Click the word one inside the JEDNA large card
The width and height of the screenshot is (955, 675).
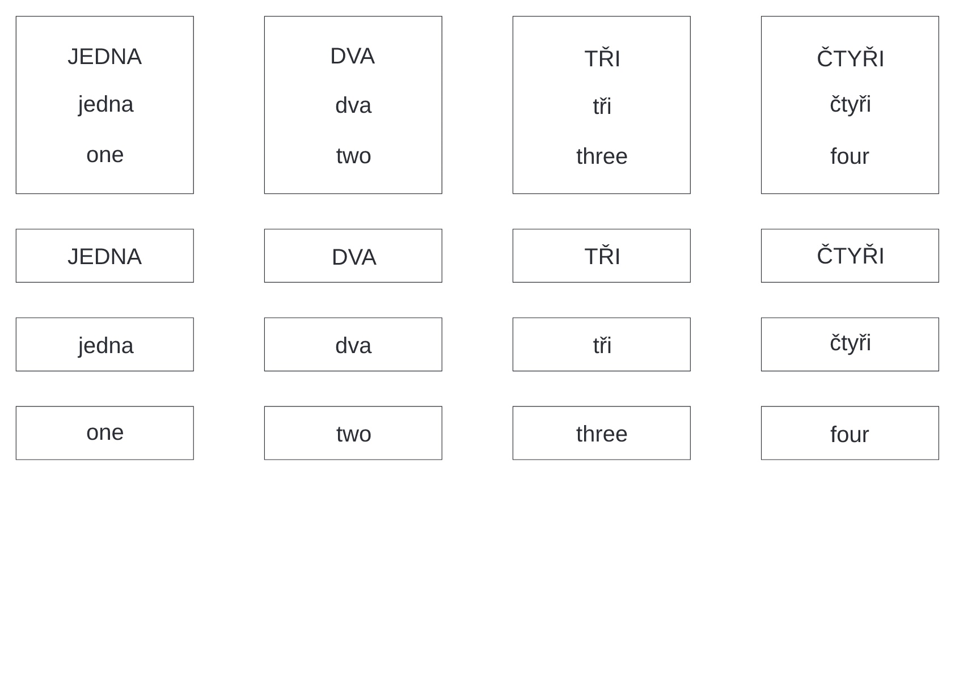click(105, 155)
